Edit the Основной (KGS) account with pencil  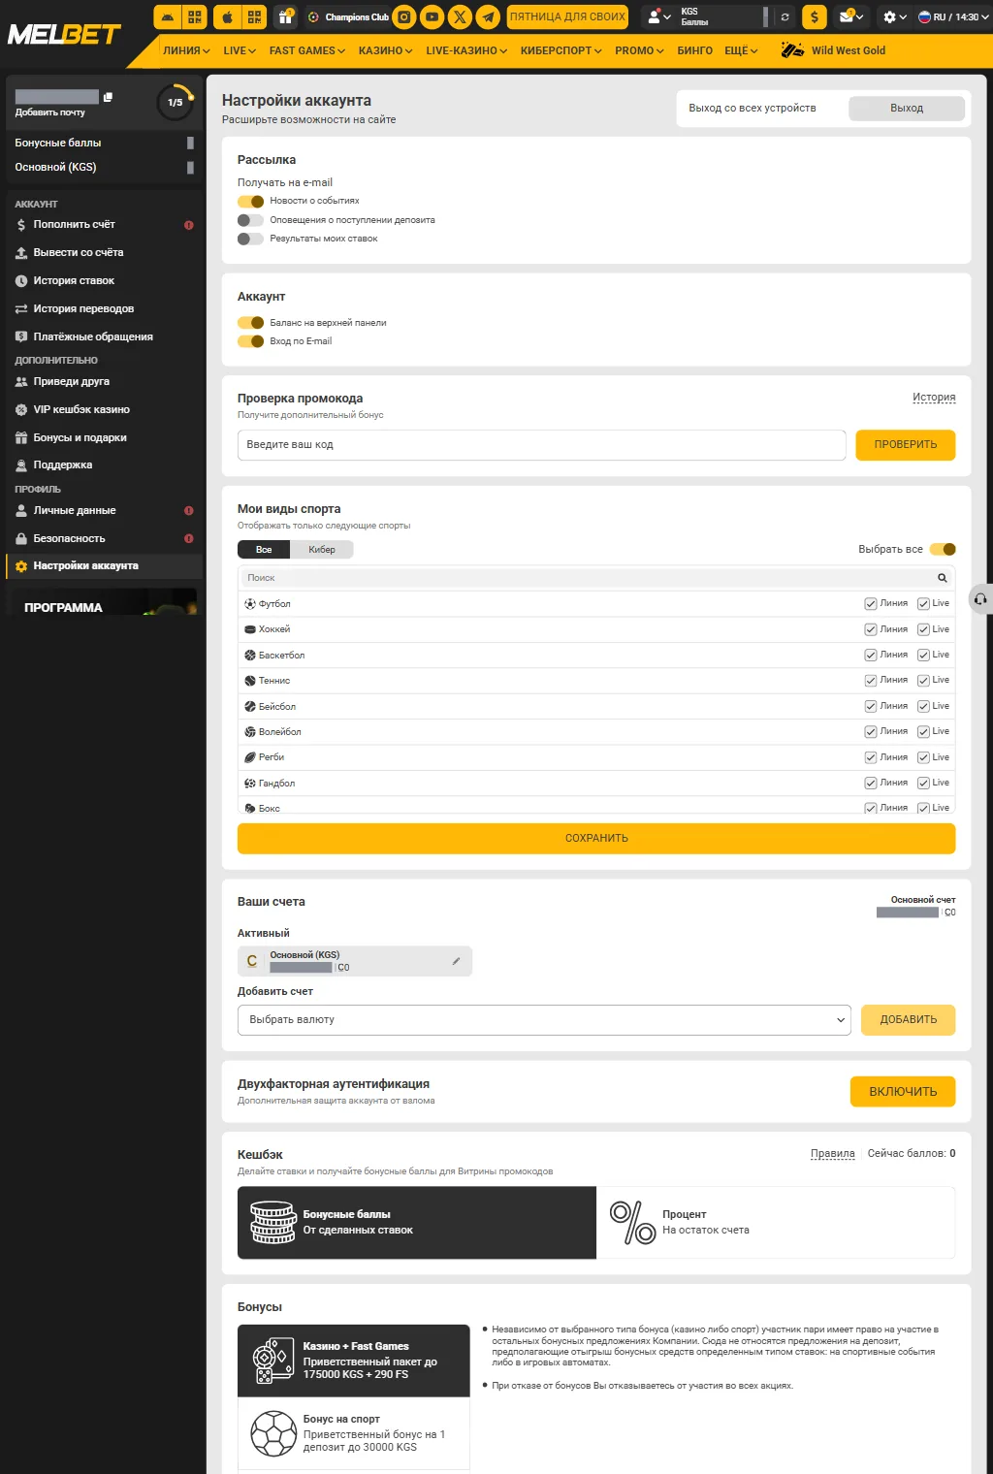pos(456,961)
